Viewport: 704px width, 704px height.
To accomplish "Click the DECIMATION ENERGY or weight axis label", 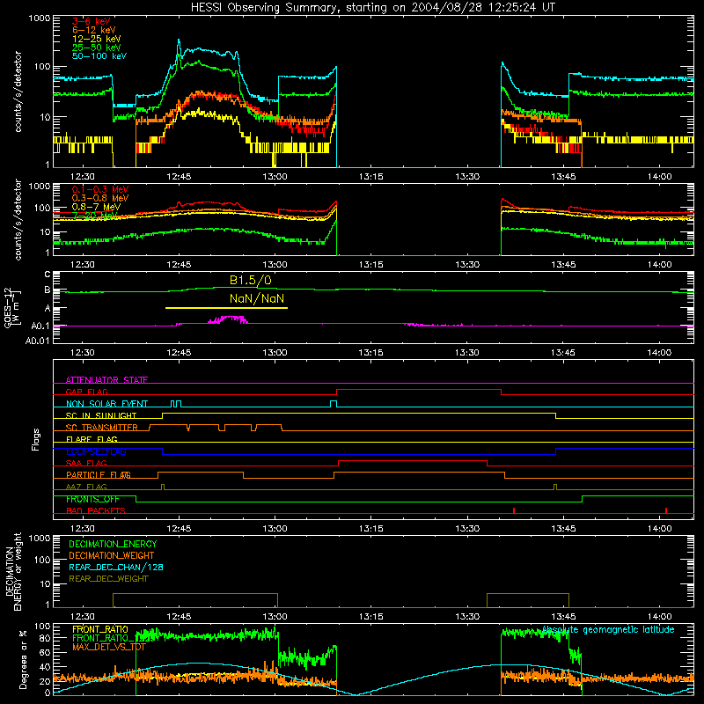I will click(13, 572).
